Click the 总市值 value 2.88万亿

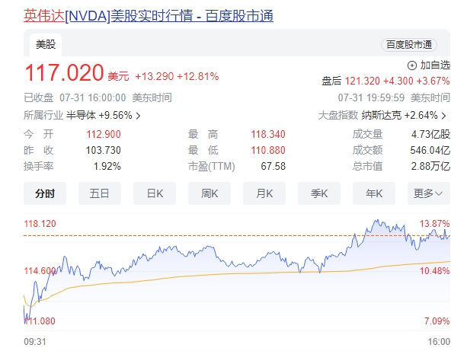point(430,167)
